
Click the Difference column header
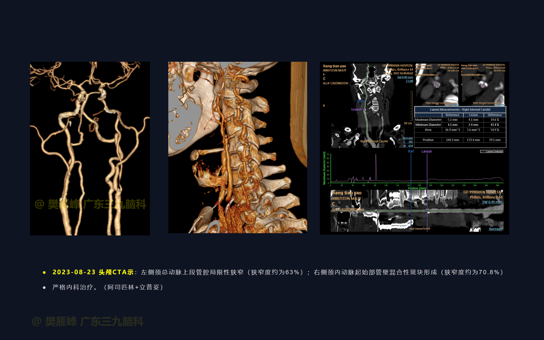point(494,115)
